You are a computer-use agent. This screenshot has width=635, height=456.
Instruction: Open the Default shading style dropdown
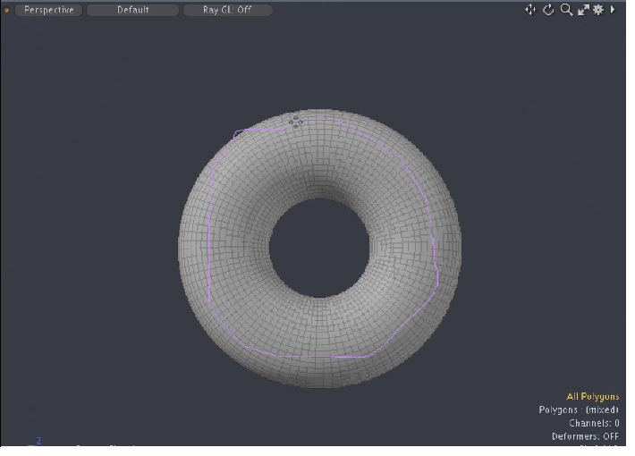(x=133, y=10)
